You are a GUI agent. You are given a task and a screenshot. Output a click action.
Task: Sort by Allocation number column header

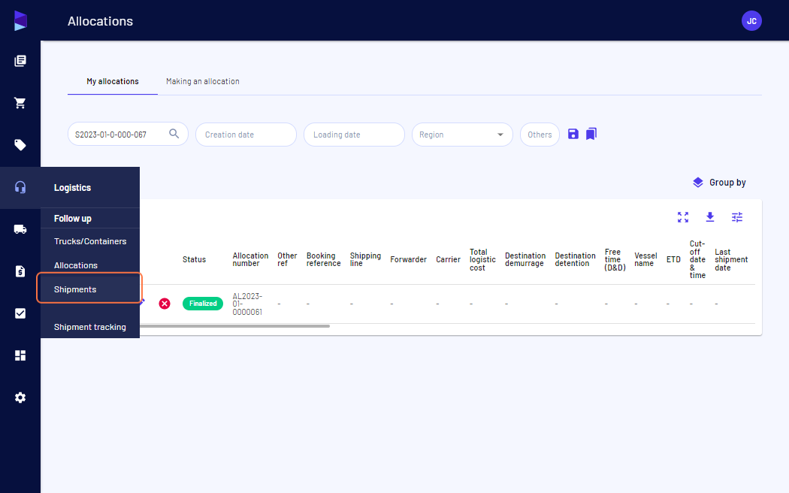(x=250, y=259)
